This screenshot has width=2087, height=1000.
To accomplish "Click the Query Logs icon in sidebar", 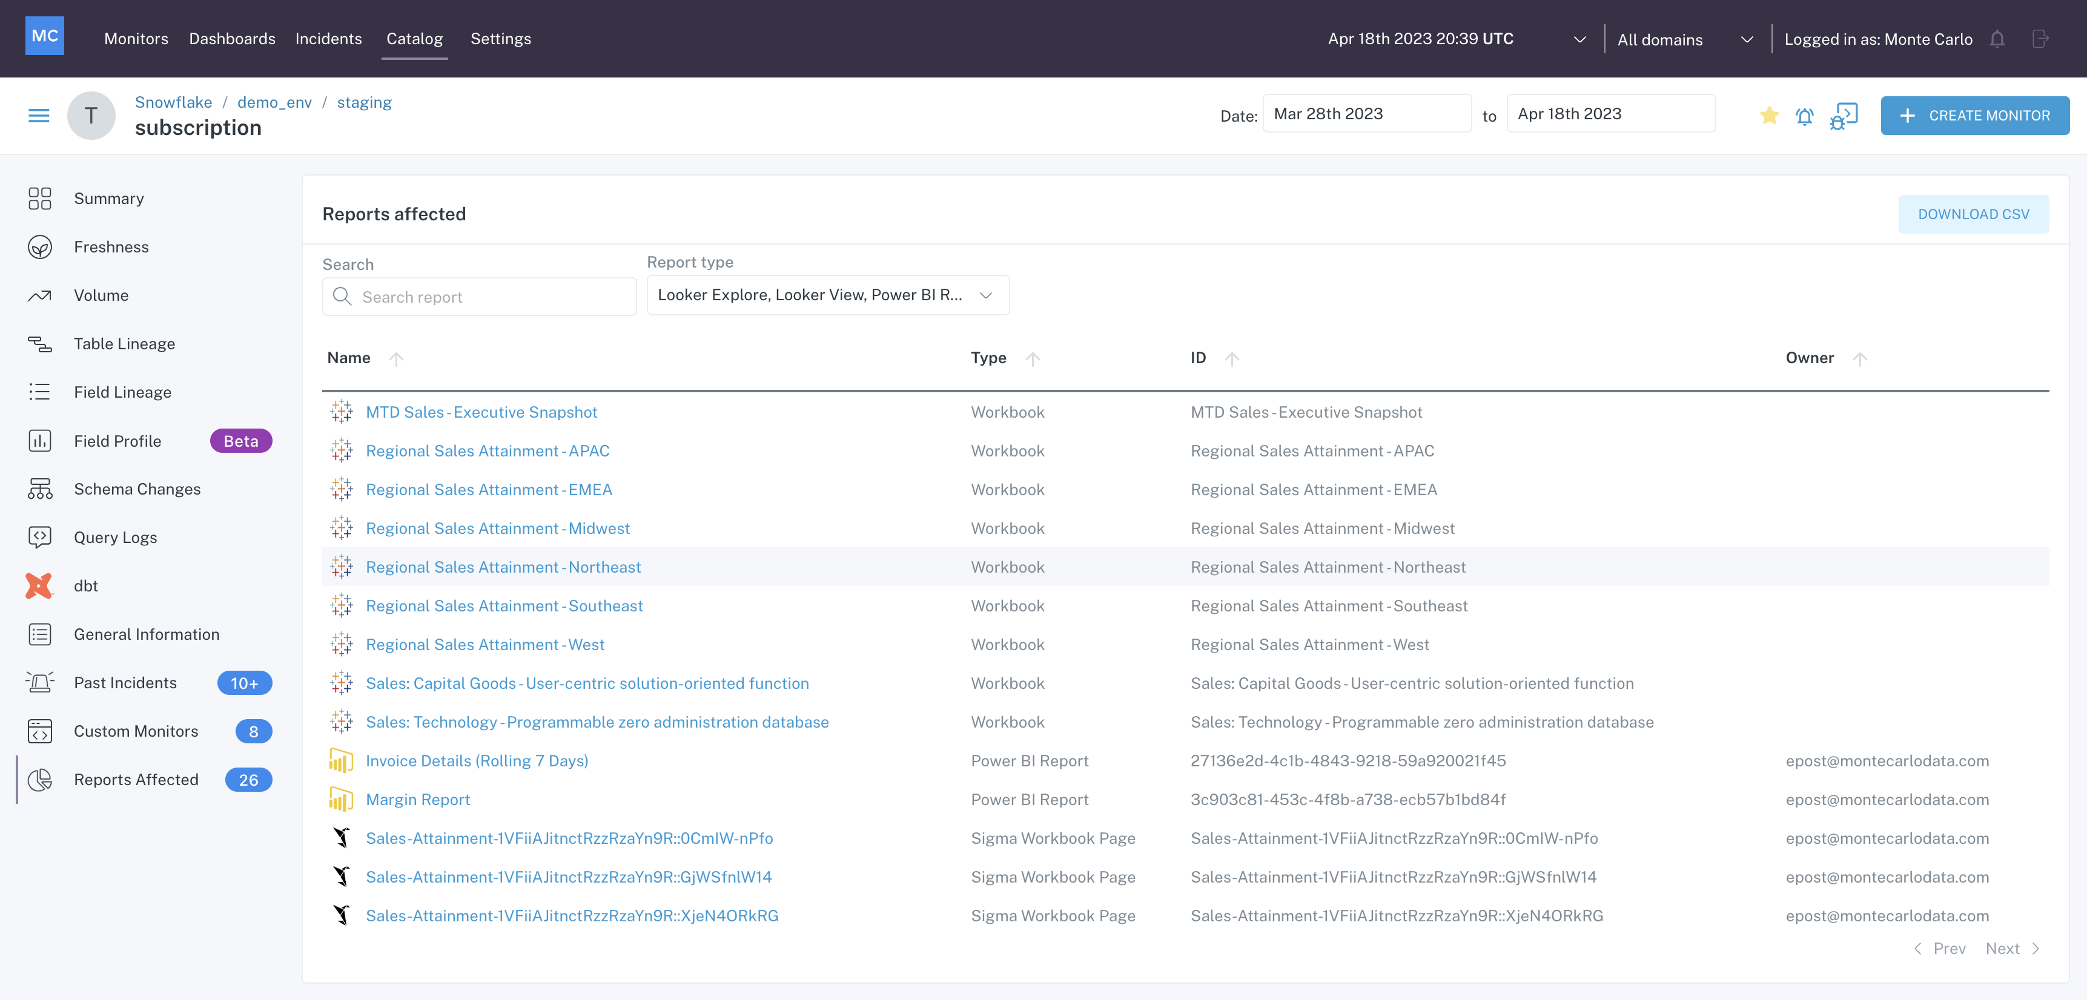I will [40, 538].
